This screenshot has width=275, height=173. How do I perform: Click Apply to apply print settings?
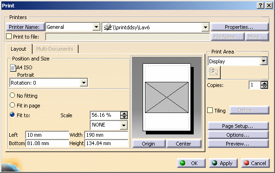coord(223,163)
